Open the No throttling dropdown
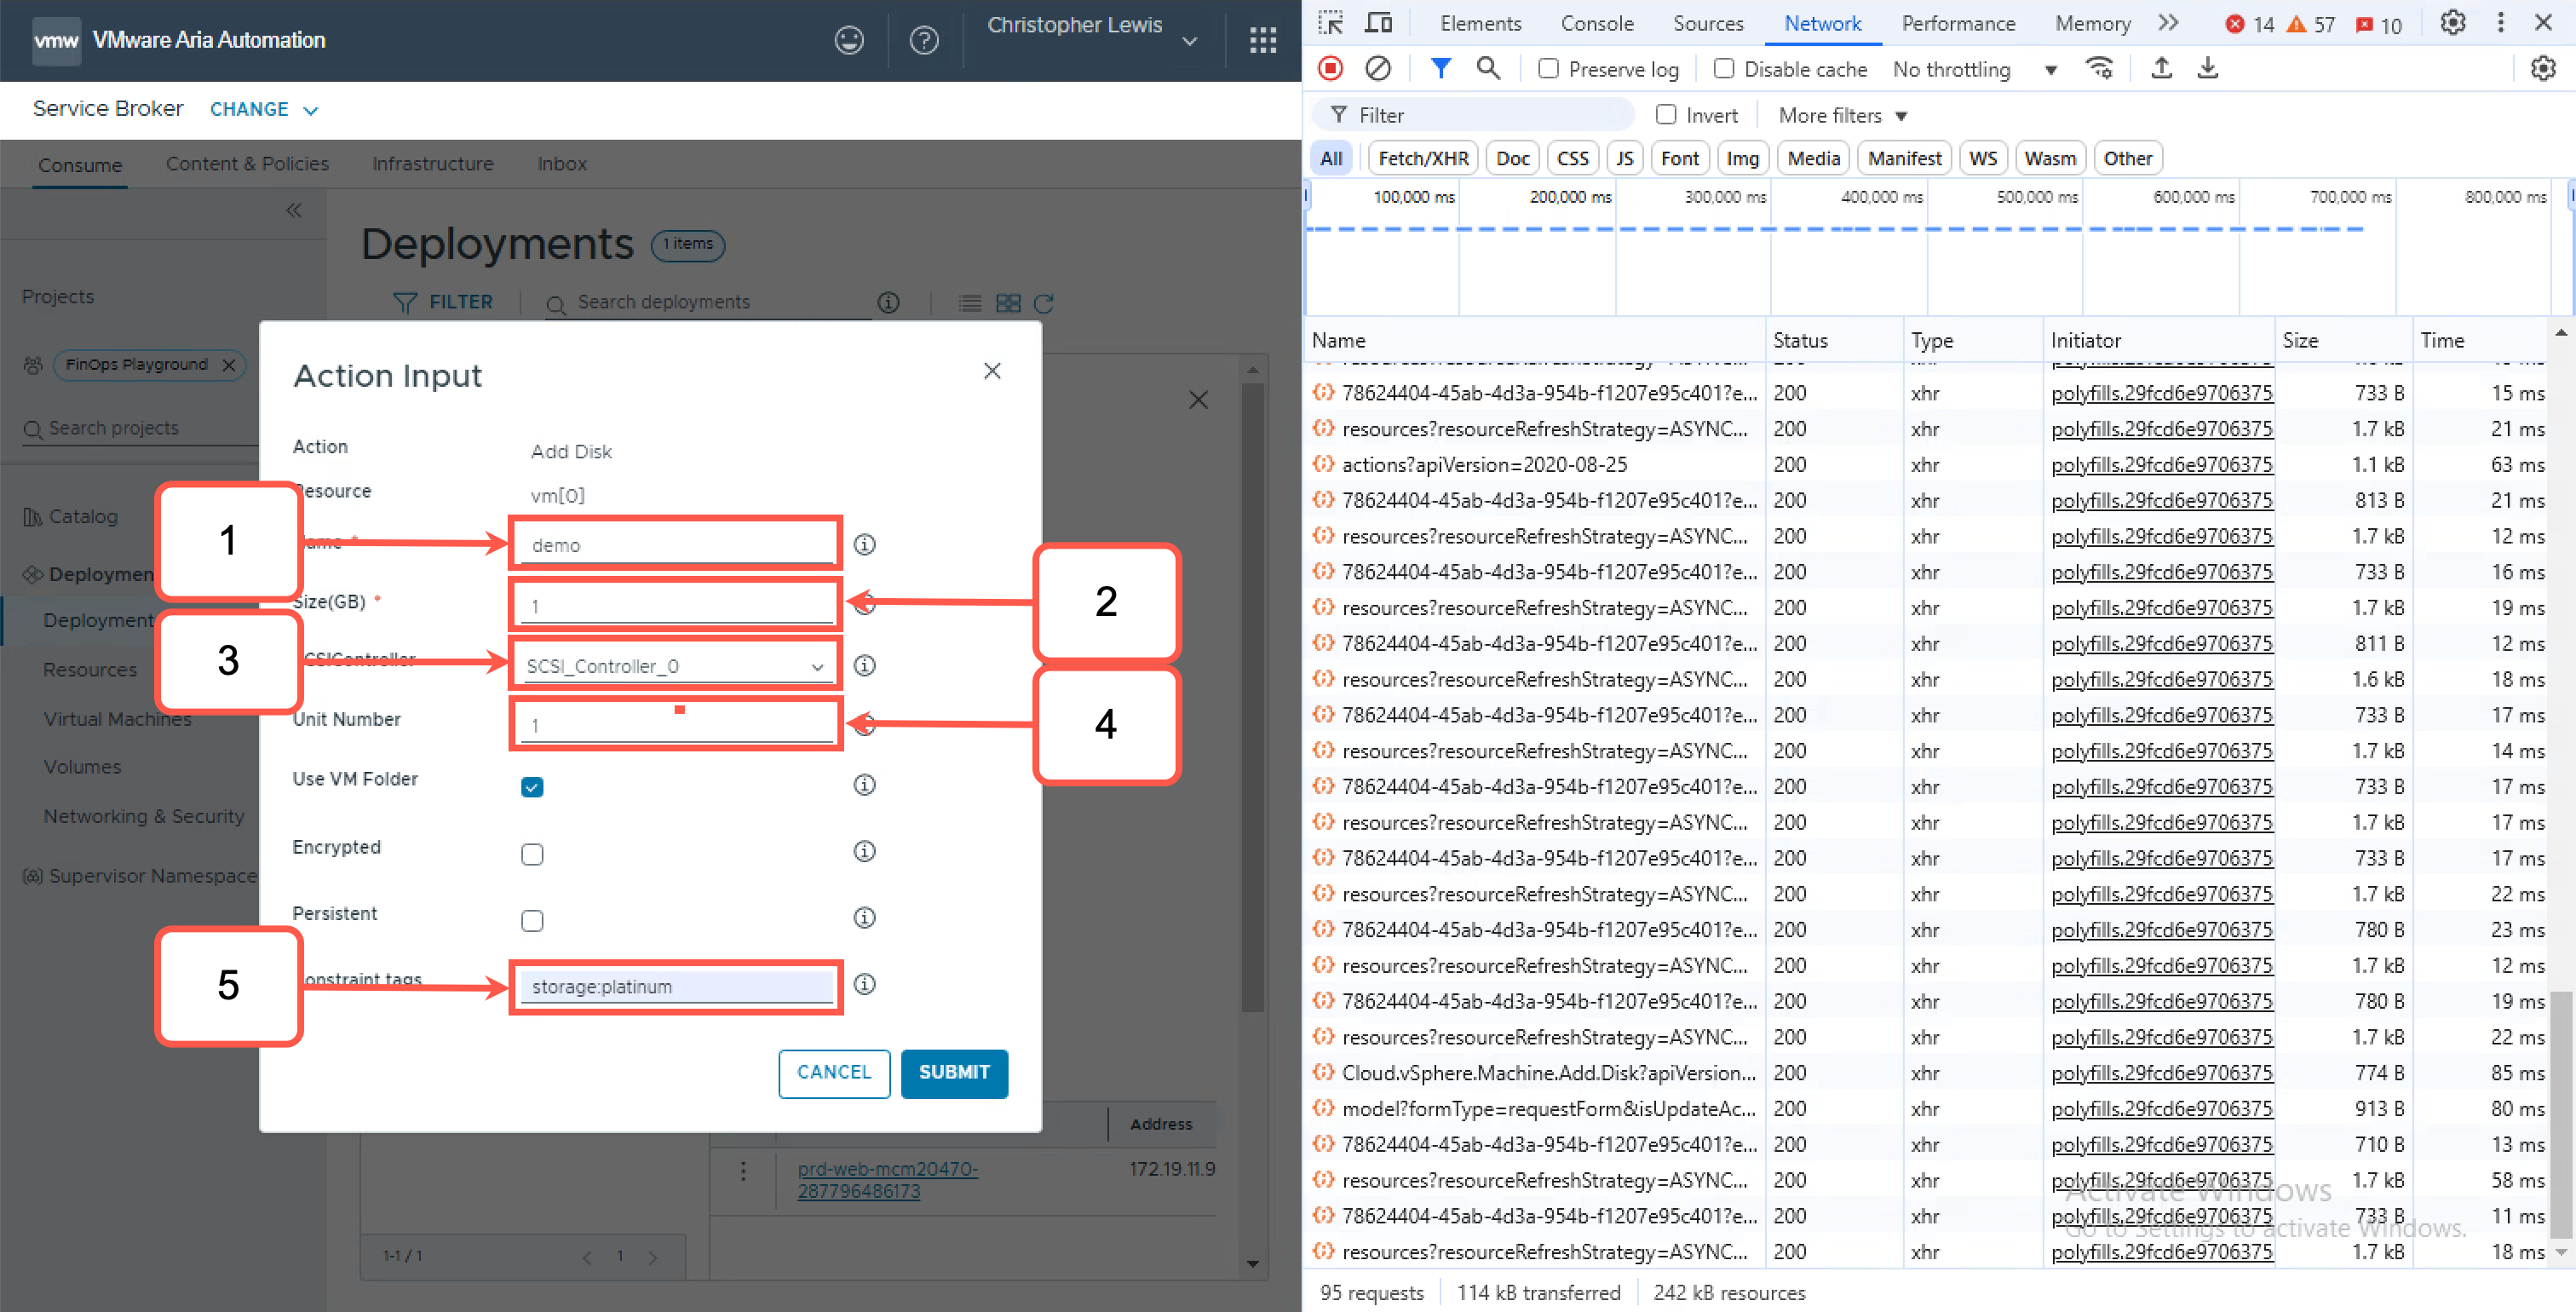2576x1312 pixels. (1974, 69)
